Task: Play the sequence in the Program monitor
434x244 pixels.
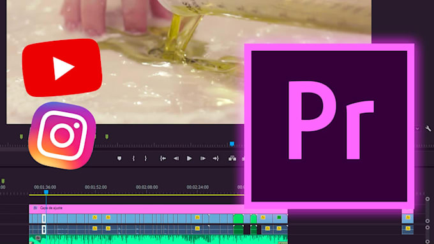Action: pos(190,159)
